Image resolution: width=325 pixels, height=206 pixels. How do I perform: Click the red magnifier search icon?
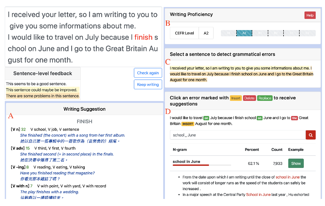point(311,135)
